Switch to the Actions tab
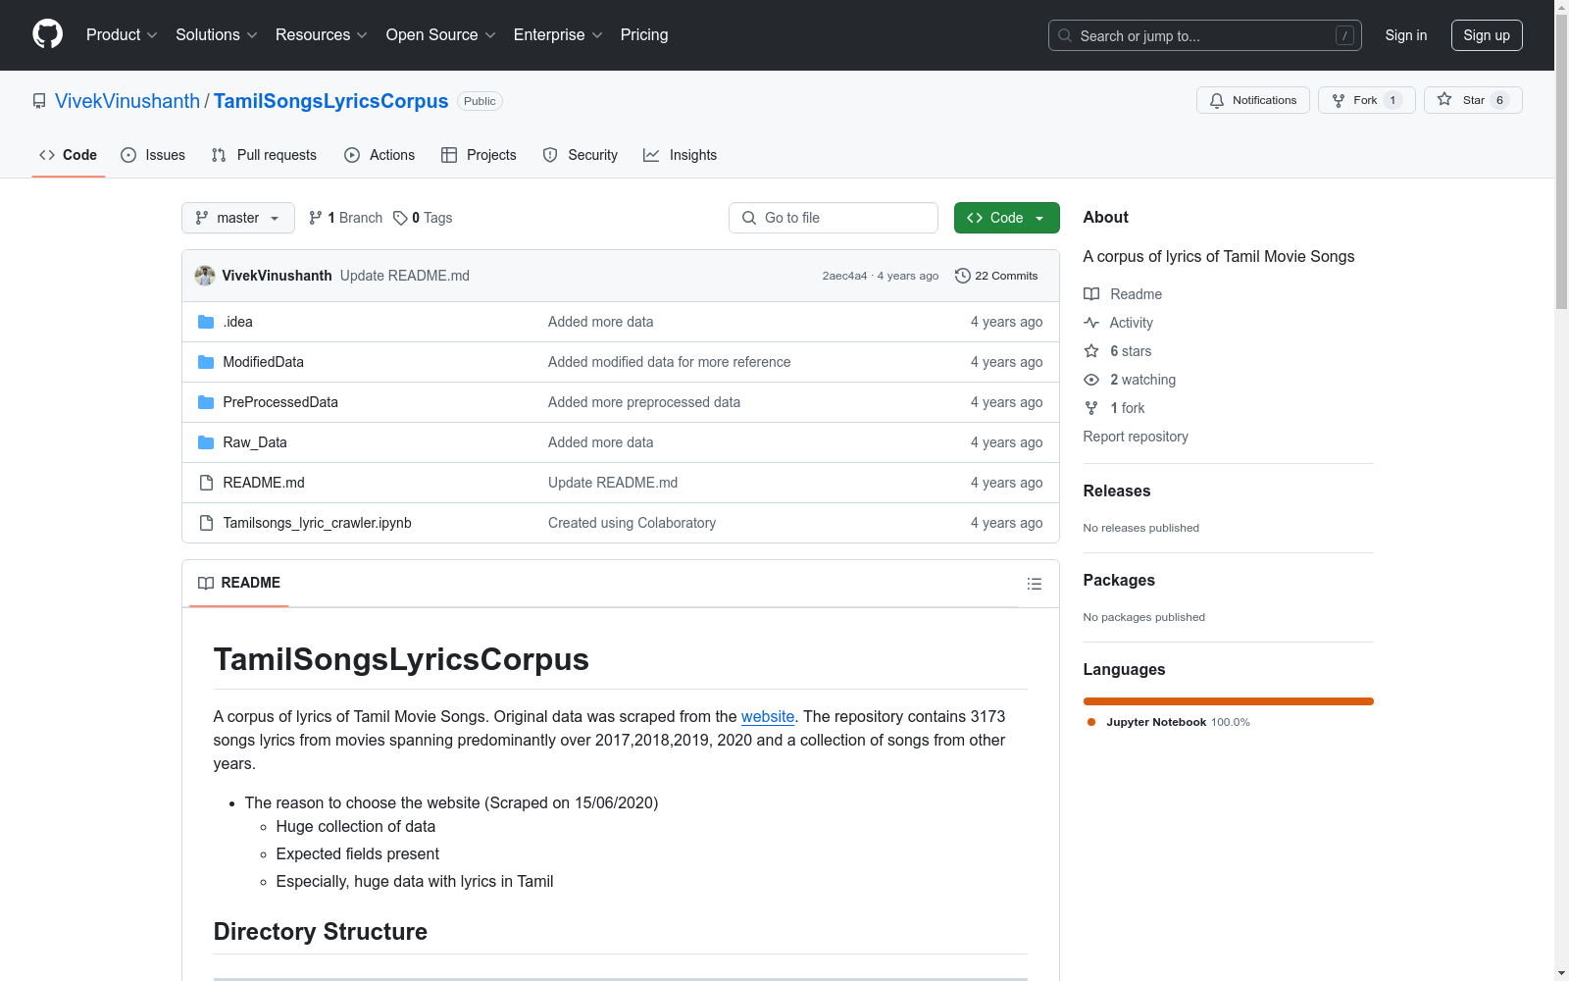 (x=380, y=155)
